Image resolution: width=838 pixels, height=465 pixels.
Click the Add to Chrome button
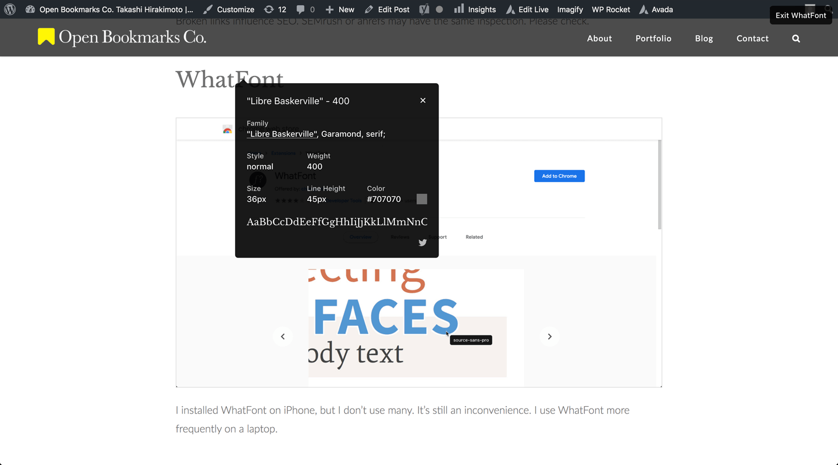click(559, 176)
